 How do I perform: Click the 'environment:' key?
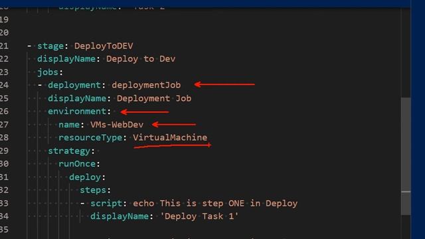80,112
